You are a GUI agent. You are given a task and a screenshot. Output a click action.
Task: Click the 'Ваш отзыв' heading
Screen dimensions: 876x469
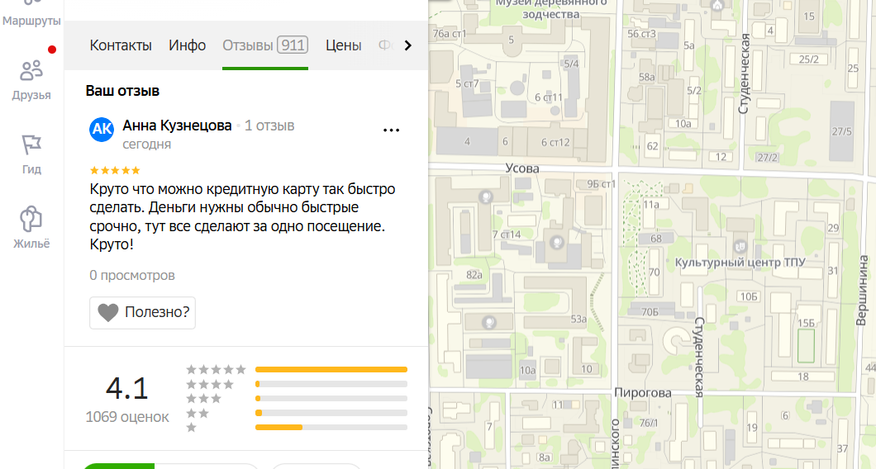click(x=122, y=91)
